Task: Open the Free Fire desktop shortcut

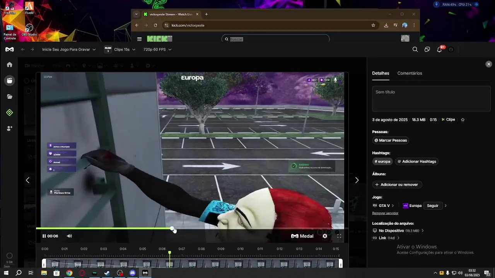Action: point(10,8)
